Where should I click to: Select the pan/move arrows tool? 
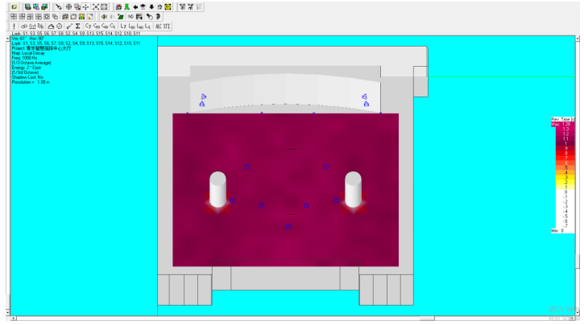85,6
